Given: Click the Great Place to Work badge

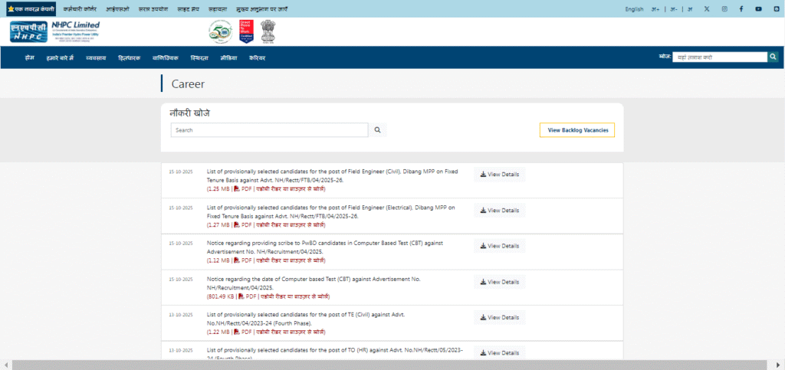Looking at the screenshot, I should (x=246, y=32).
